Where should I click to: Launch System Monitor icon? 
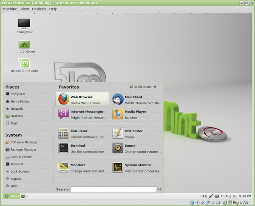118,167
